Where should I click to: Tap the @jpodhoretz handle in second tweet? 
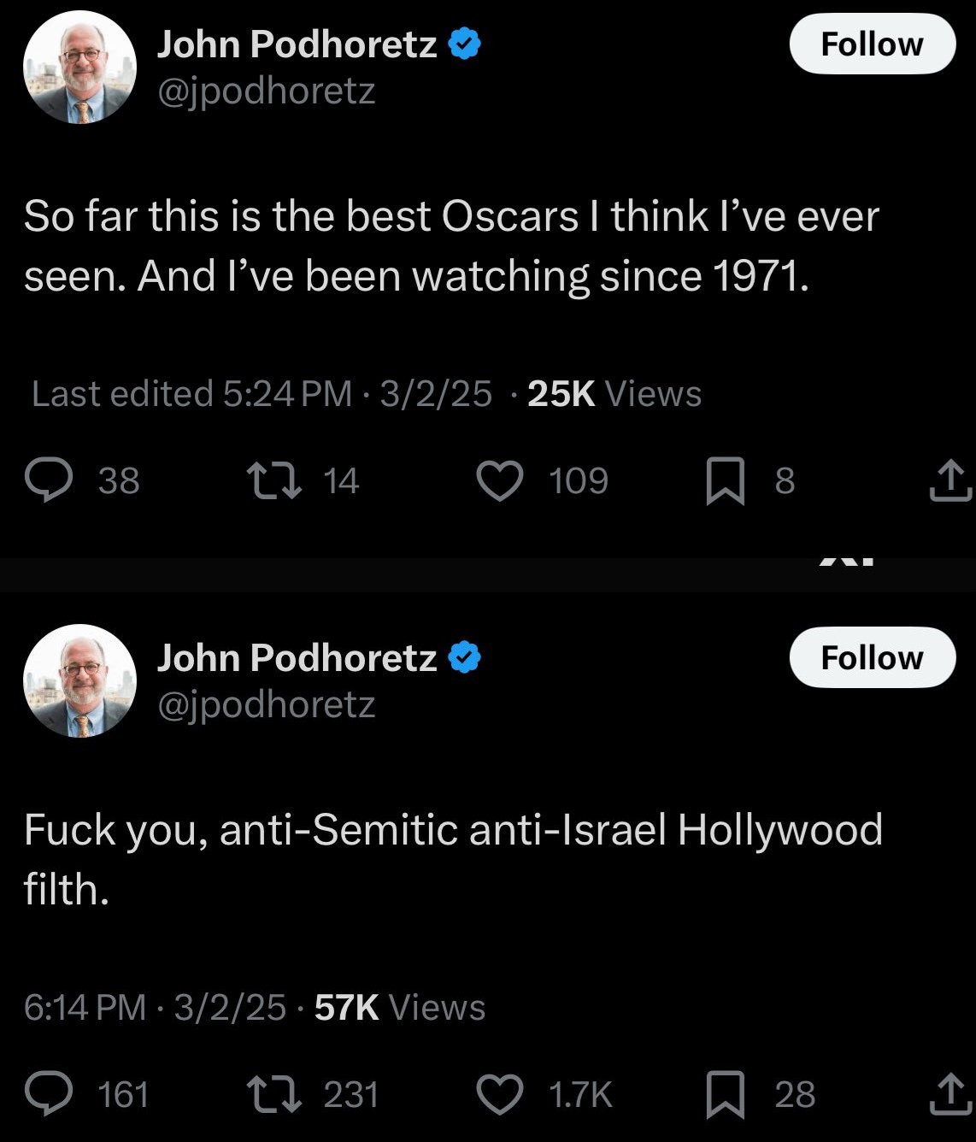pos(266,704)
